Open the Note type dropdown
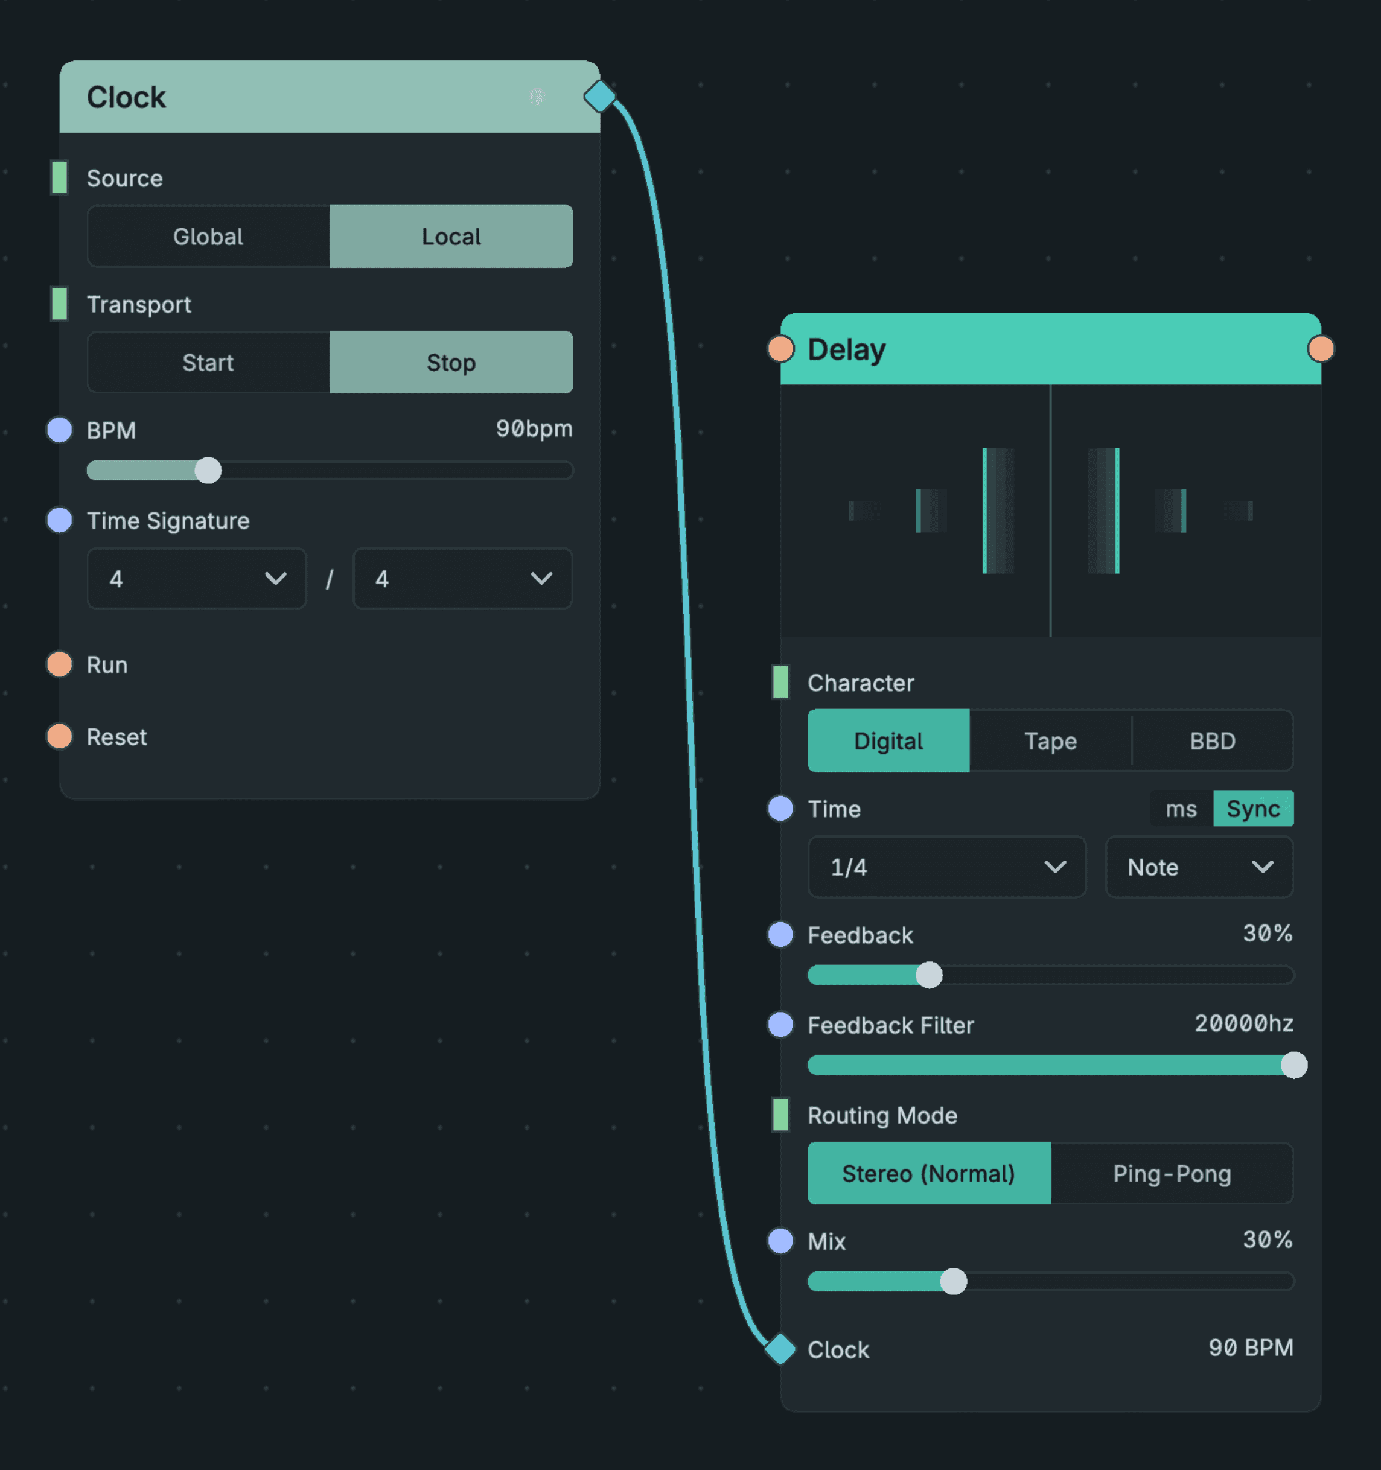Screen dimensions: 1381x1470 click(x=1199, y=867)
